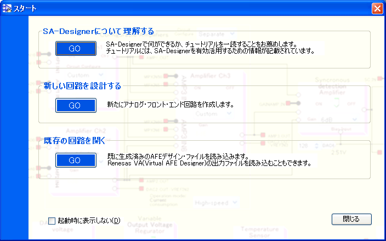Select the 既存の回路を開く heading
Viewport: 386px width, 241px height.
coord(74,141)
